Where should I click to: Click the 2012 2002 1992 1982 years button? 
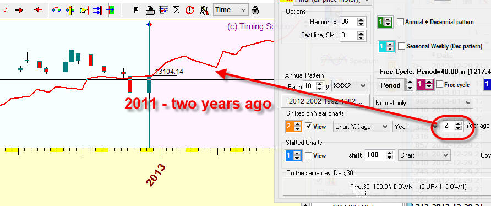click(326, 101)
